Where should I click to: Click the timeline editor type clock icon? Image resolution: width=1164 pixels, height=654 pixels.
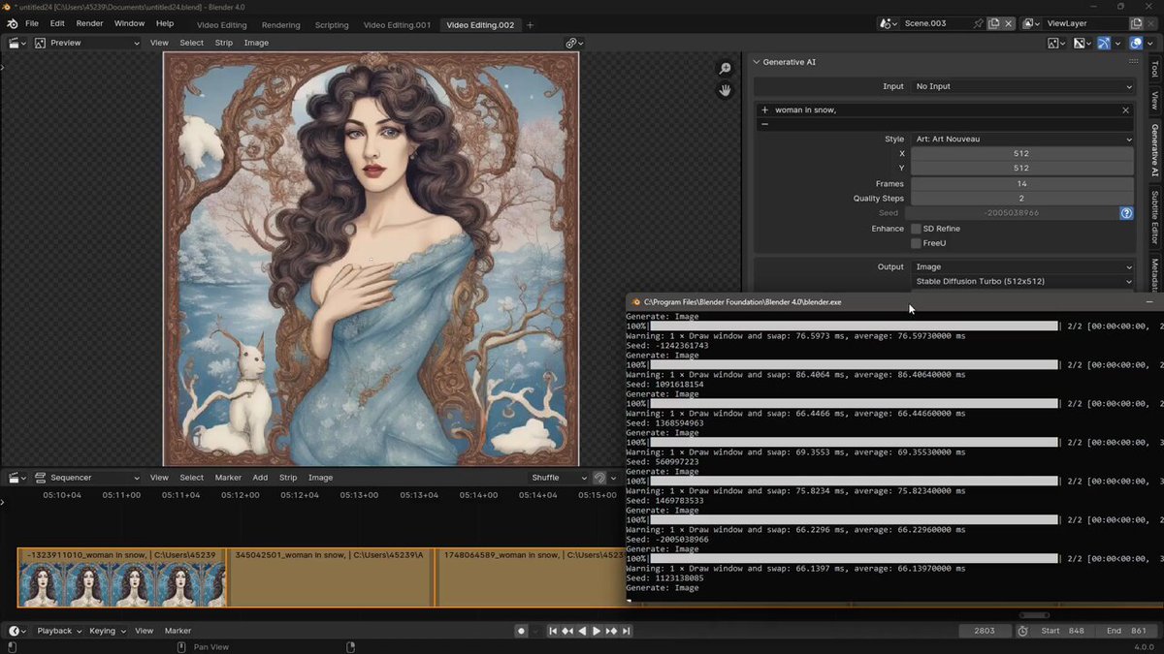17,631
